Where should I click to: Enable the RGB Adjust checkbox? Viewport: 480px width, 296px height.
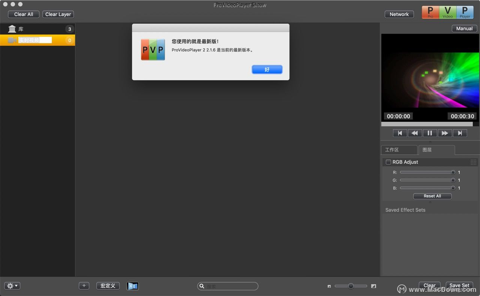click(x=388, y=162)
